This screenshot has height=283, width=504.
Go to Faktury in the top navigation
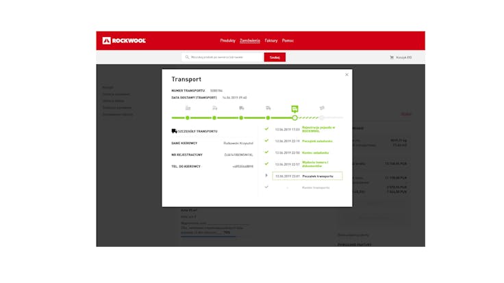tap(271, 41)
